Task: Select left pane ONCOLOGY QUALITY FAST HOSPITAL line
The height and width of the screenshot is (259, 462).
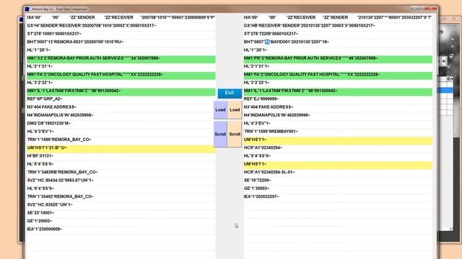Action: tap(121, 75)
